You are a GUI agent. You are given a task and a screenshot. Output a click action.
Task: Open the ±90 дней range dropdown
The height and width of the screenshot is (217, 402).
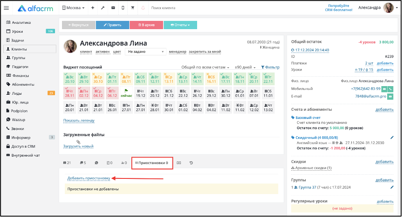coord(245,67)
